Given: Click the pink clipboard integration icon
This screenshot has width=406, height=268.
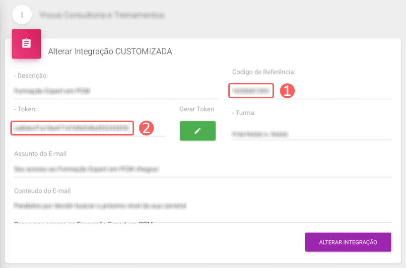Looking at the screenshot, I should pyautogui.click(x=26, y=44).
